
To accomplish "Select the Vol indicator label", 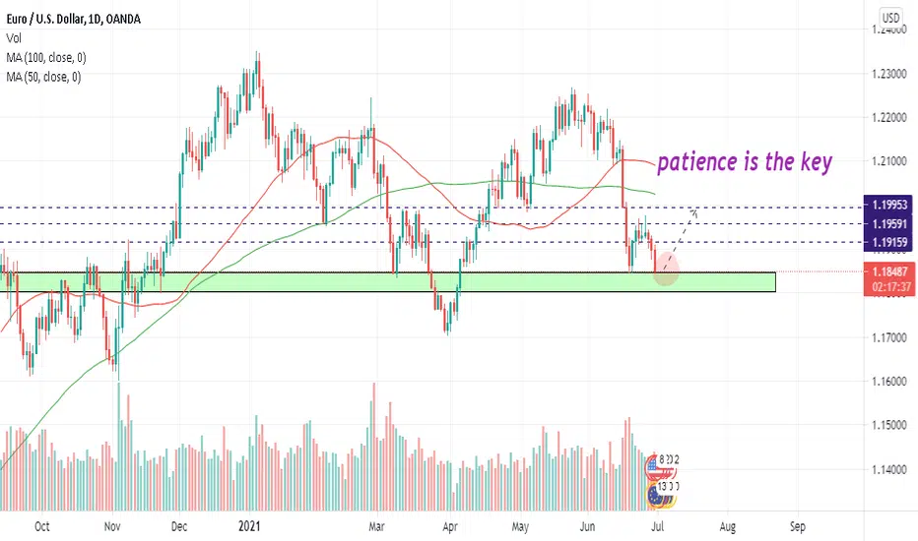I will click(x=14, y=38).
